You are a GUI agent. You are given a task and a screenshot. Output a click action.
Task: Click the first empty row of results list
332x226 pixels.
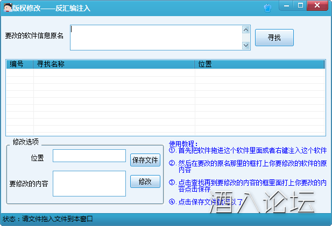pos(161,74)
